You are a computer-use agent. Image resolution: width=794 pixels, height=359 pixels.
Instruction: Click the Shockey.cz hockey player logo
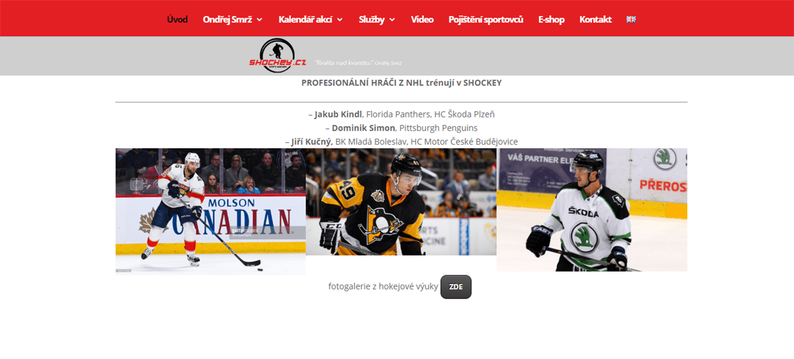coord(278,56)
